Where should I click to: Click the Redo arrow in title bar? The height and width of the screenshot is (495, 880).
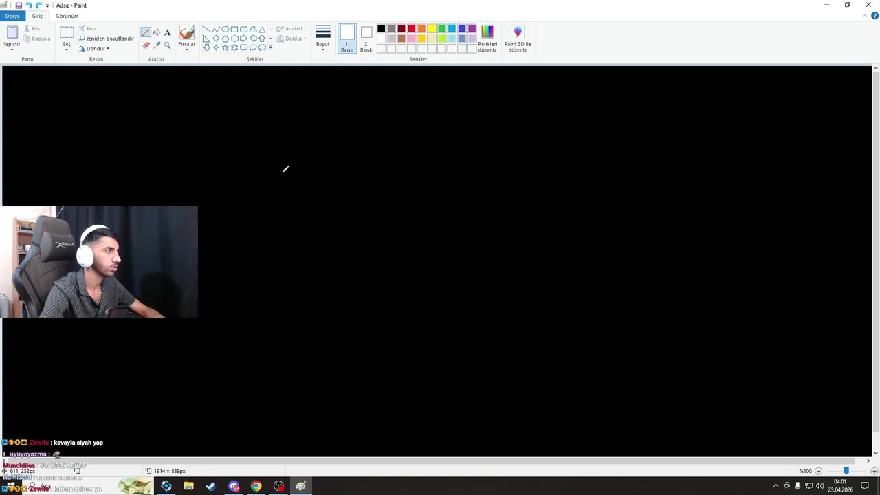tap(38, 5)
